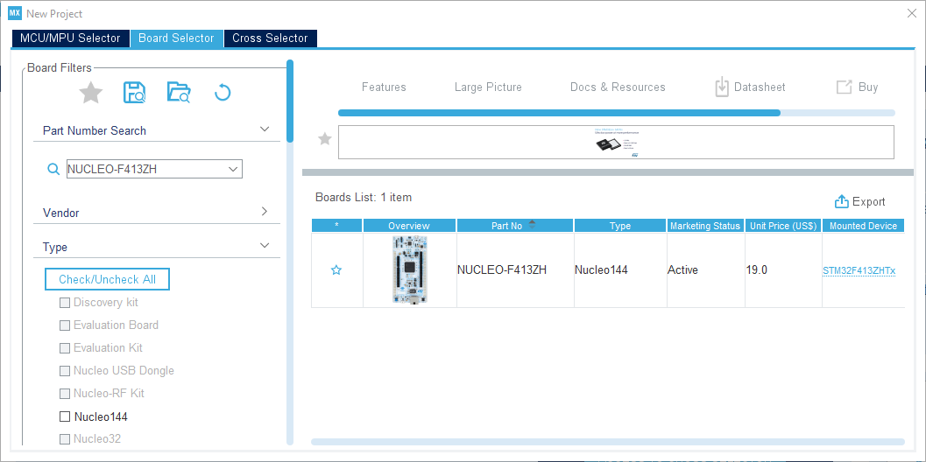
Task: Click the Datasheet download icon
Action: (722, 87)
